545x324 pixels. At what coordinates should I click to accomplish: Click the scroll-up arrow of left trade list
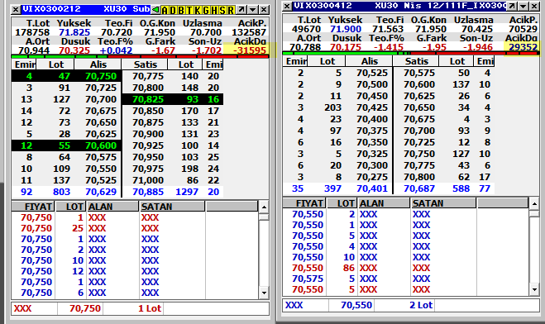pos(264,207)
